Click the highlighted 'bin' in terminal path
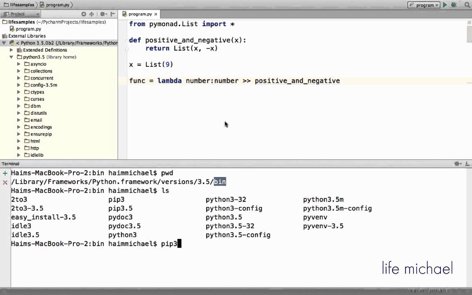Screen dimensions: 472x295 [220, 182]
